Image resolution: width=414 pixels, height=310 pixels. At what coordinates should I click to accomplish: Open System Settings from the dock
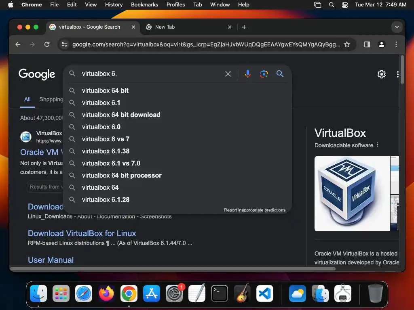(174, 293)
